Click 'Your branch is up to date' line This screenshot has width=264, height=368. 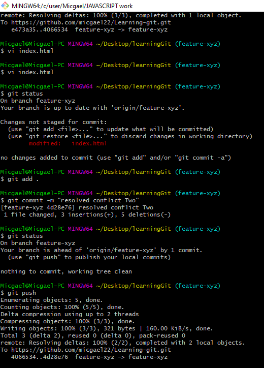[92, 108]
